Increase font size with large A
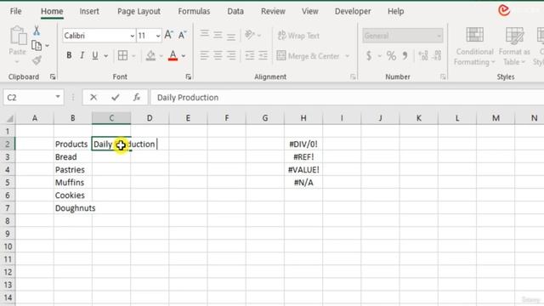Screen dimensions: 544x306 click(x=168, y=35)
